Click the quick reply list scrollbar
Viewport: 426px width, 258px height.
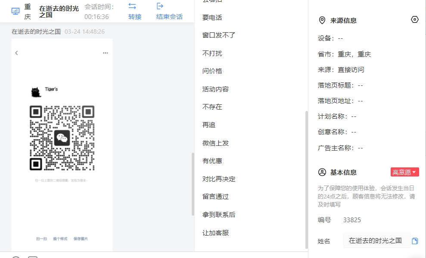[307, 179]
